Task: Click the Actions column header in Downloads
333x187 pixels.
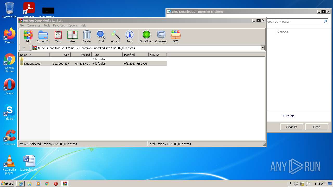Action: [x=283, y=32]
